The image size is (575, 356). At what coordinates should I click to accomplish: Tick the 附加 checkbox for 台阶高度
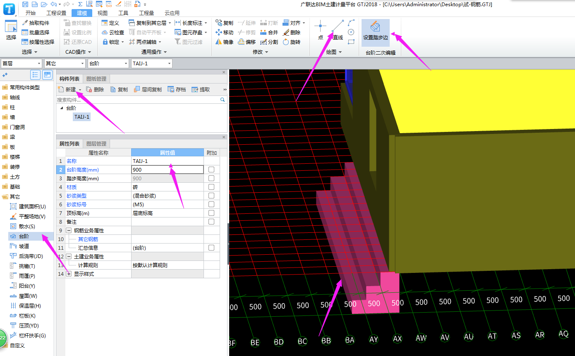pyautogui.click(x=211, y=170)
